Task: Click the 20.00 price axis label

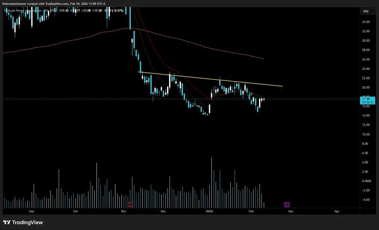Action: 366,88
